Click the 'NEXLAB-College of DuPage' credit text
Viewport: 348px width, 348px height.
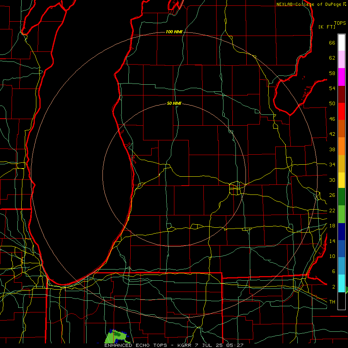309,4
